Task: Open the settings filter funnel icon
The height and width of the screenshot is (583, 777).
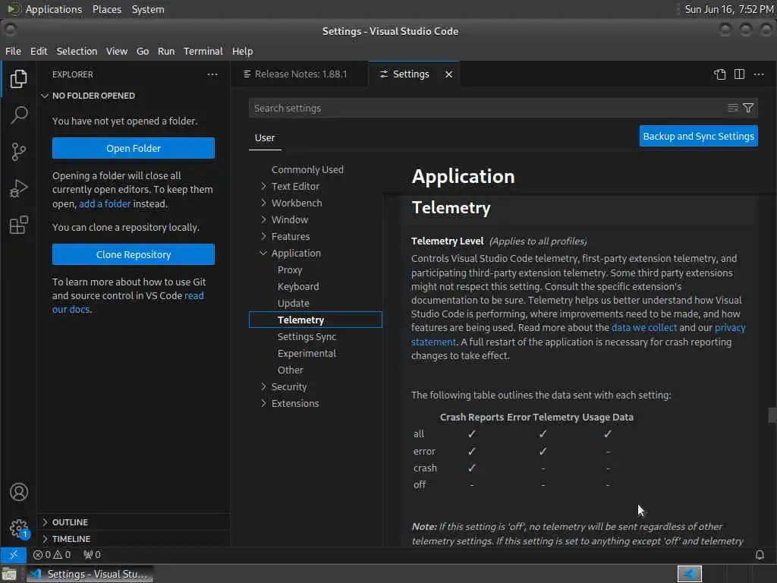Action: point(748,108)
